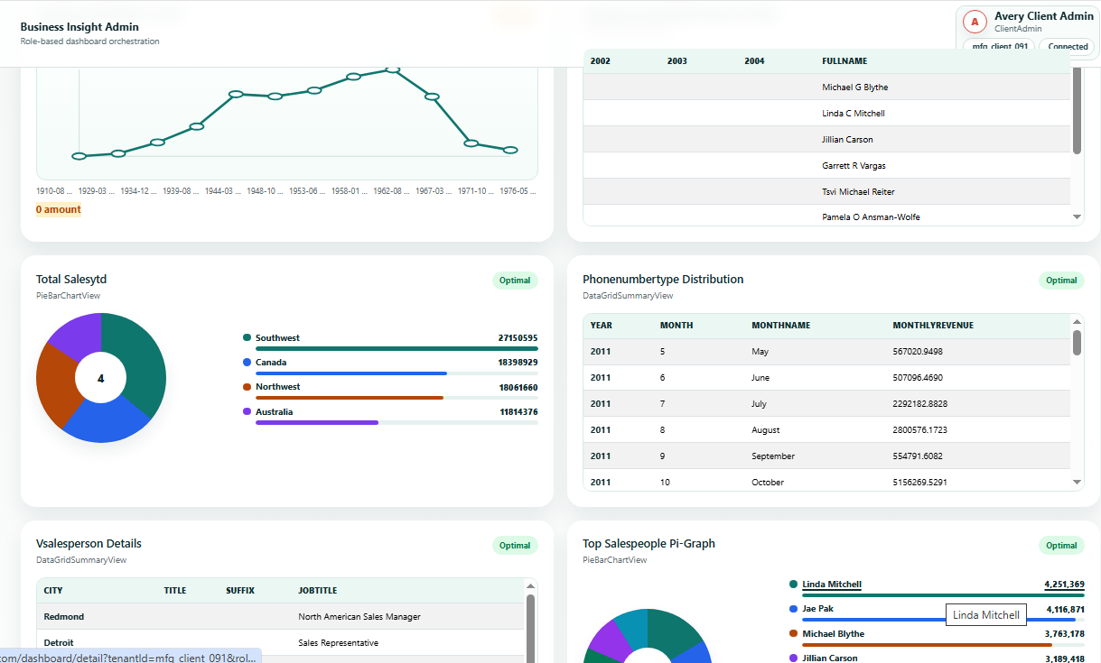The width and height of the screenshot is (1101, 663).
Task: Click the 2002 column header
Action: click(600, 61)
